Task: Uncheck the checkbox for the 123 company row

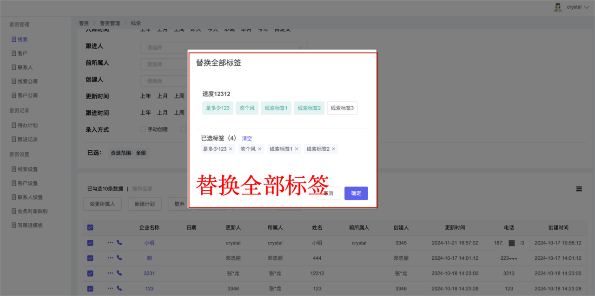Action: click(90, 289)
